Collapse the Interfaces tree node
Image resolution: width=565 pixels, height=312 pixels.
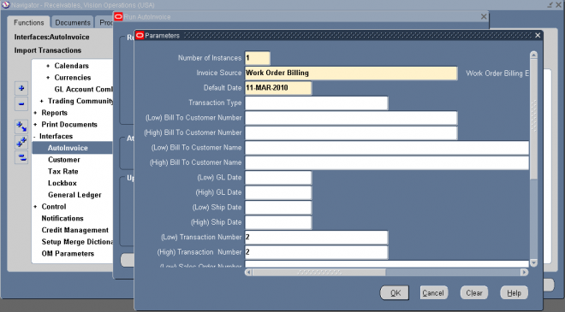click(x=34, y=137)
